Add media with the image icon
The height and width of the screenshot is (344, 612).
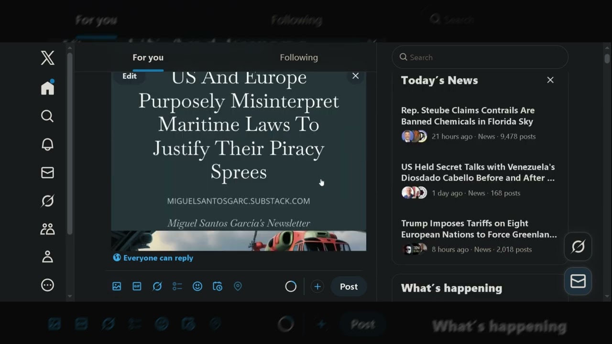(117, 286)
